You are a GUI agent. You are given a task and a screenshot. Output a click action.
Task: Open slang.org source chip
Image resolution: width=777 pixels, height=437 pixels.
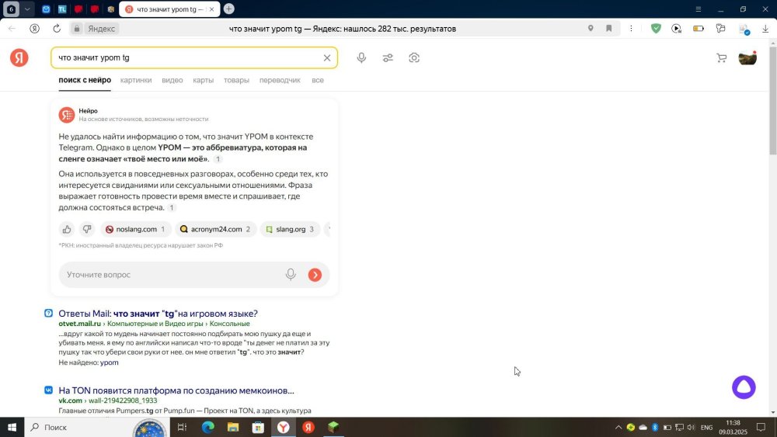(290, 229)
